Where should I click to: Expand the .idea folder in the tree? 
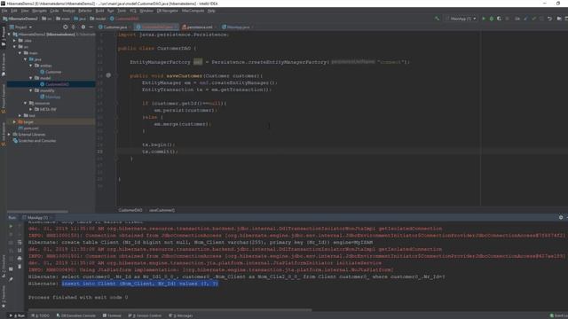pos(15,41)
